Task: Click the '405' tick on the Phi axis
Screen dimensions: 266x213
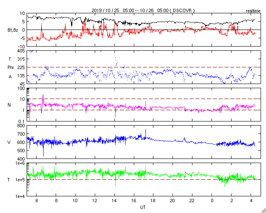Action: coord(21,51)
